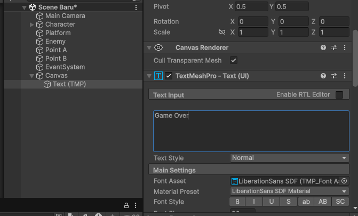Select the EventSystem object in hierarchy

click(65, 67)
